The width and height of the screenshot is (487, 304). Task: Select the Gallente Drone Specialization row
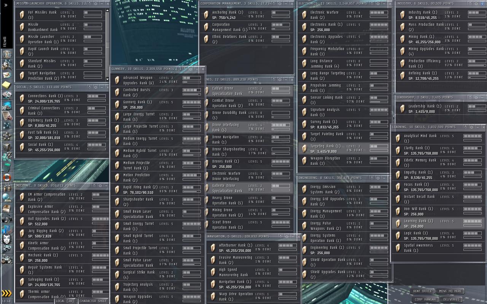point(248,188)
